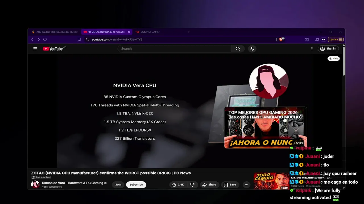Visit the Rincón de Varo channel name link
Image resolution: width=364 pixels, height=204 pixels.
73,183
